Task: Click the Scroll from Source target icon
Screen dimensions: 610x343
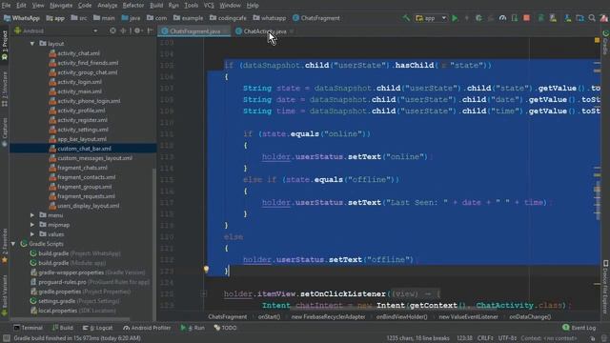Action: 112,30
